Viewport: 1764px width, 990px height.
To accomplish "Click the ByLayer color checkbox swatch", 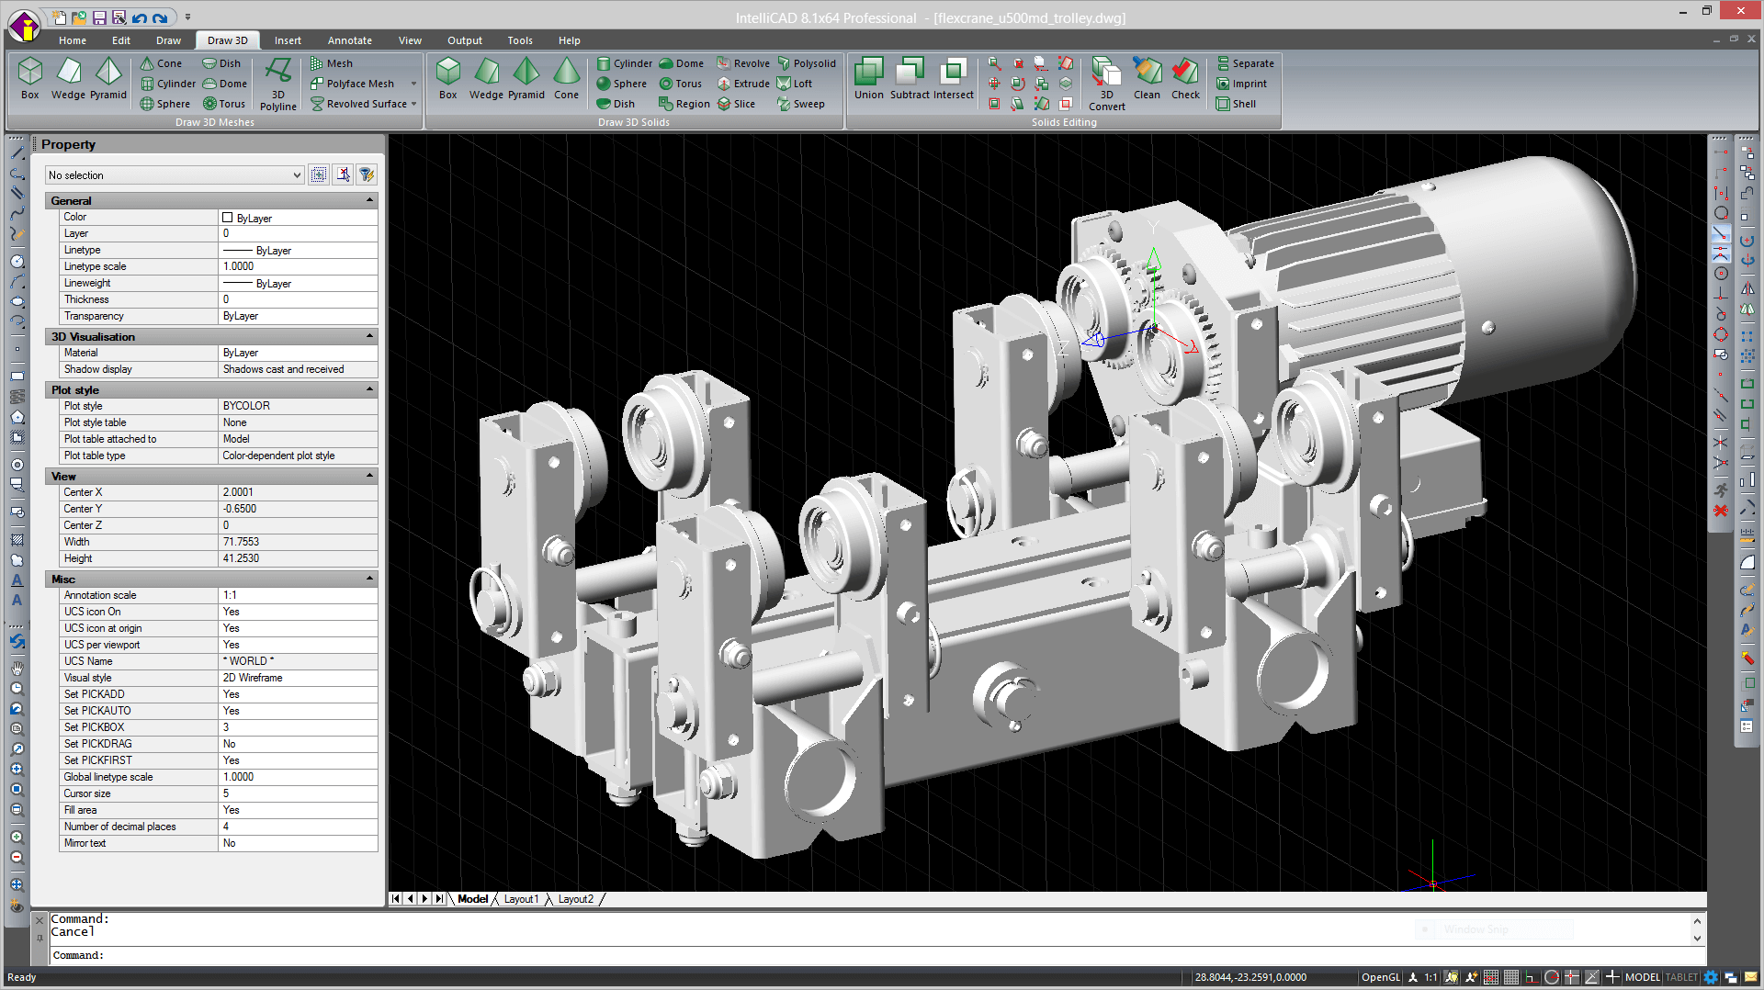I will [x=227, y=218].
